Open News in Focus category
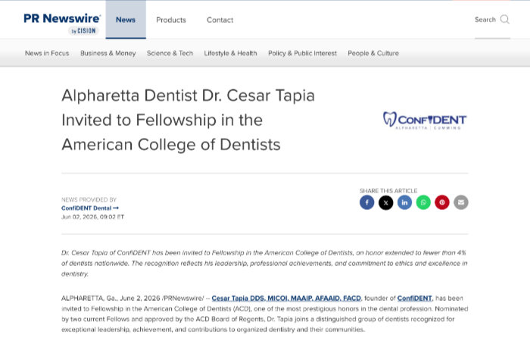The image size is (530, 341). pos(47,53)
